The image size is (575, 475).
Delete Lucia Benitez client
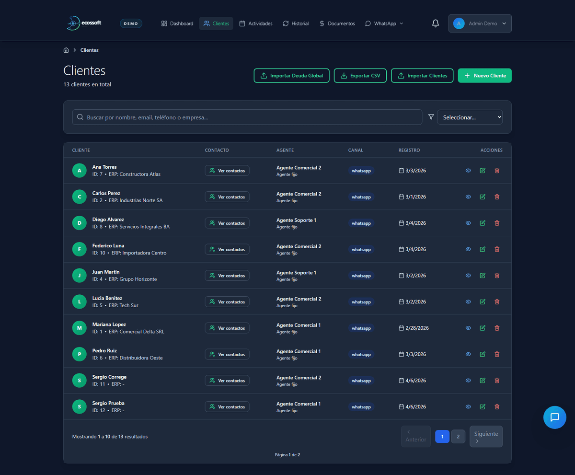[497, 302]
